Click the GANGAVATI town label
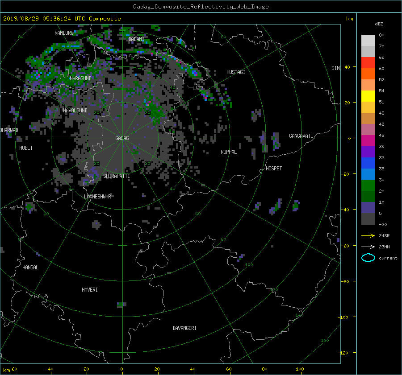Viewport: 402px width, 375px height. [301, 136]
